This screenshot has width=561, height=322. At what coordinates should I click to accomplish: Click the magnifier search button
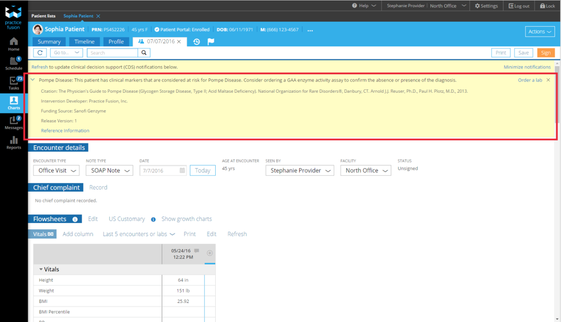click(x=144, y=52)
